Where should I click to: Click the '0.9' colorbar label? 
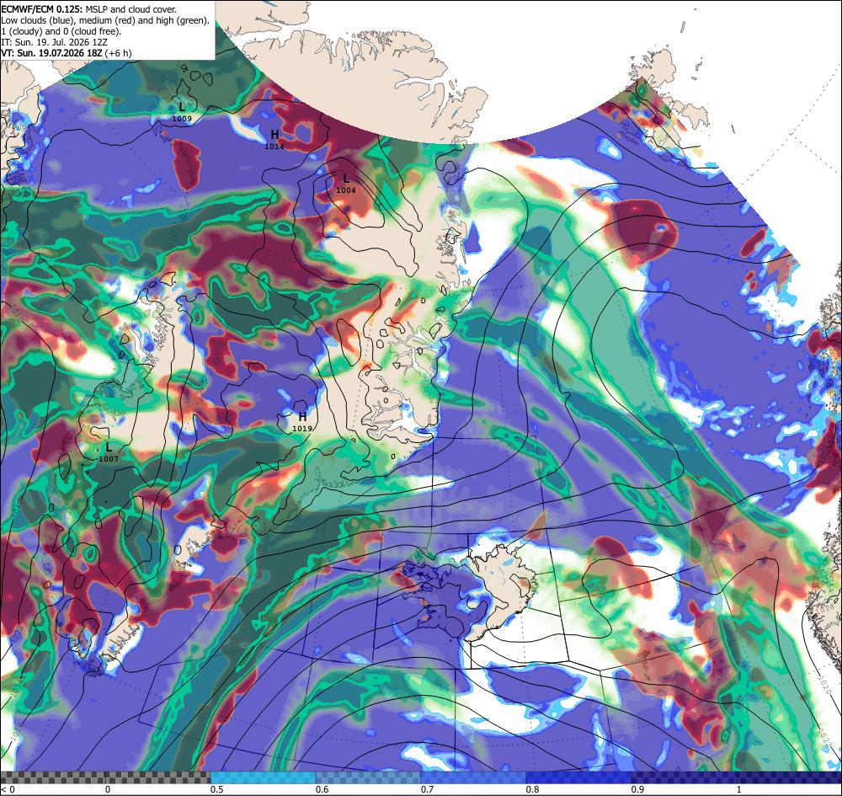(x=638, y=789)
